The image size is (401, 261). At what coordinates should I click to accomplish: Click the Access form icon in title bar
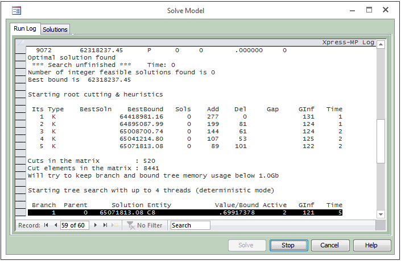pos(16,11)
